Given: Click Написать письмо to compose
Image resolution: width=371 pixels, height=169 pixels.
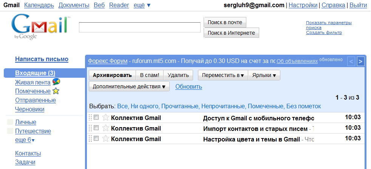Looking at the screenshot, I should coord(42,59).
